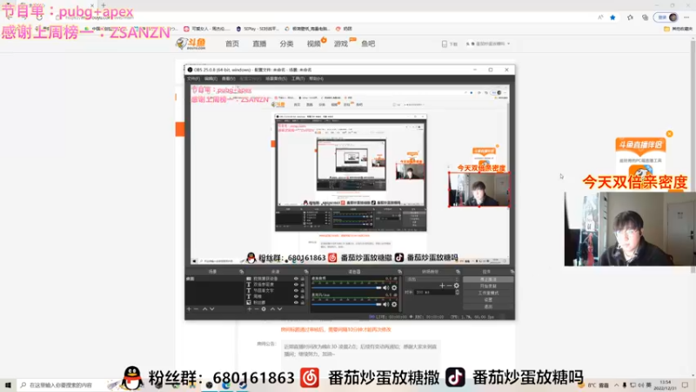Viewport: 696px width, 392px height.
Task: Lock the 节目单文字 source
Action: pos(302,291)
